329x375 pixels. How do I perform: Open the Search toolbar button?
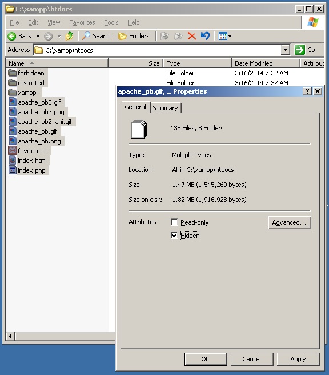[97, 36]
